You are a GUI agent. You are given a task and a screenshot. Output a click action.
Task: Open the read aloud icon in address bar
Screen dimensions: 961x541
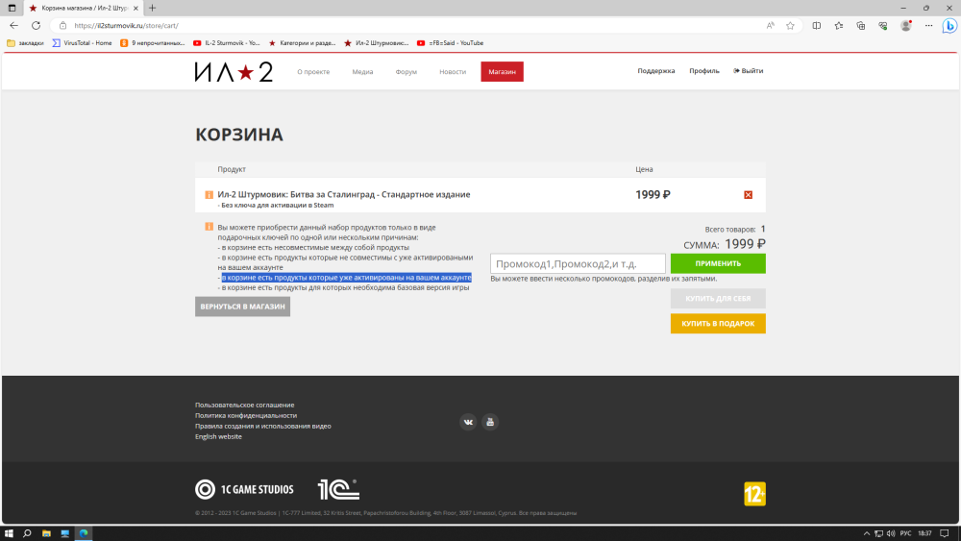[x=771, y=26]
